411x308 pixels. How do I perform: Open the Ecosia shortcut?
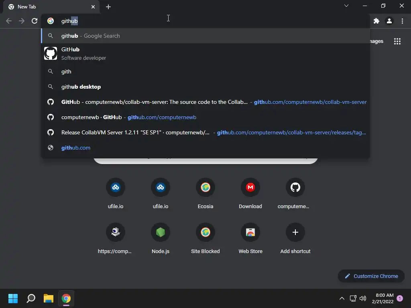point(205,193)
